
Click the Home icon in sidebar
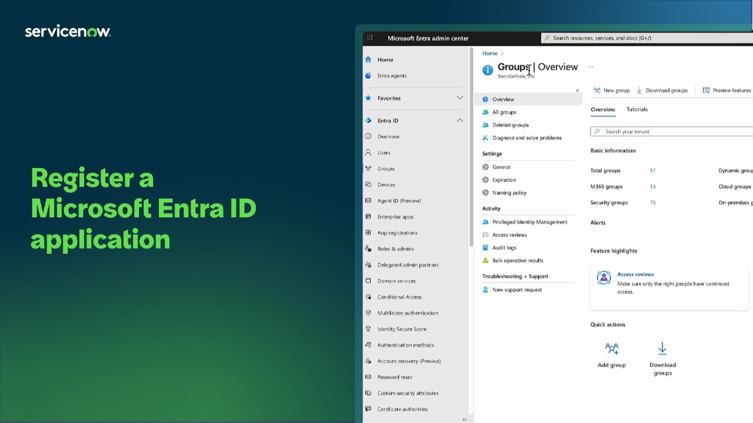click(368, 59)
